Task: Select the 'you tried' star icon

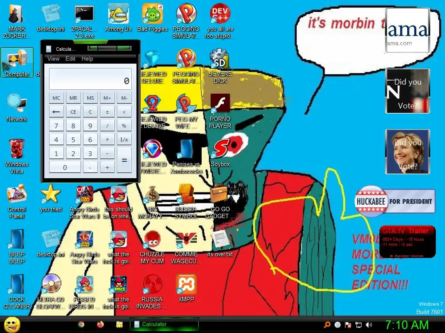Action: point(51,198)
